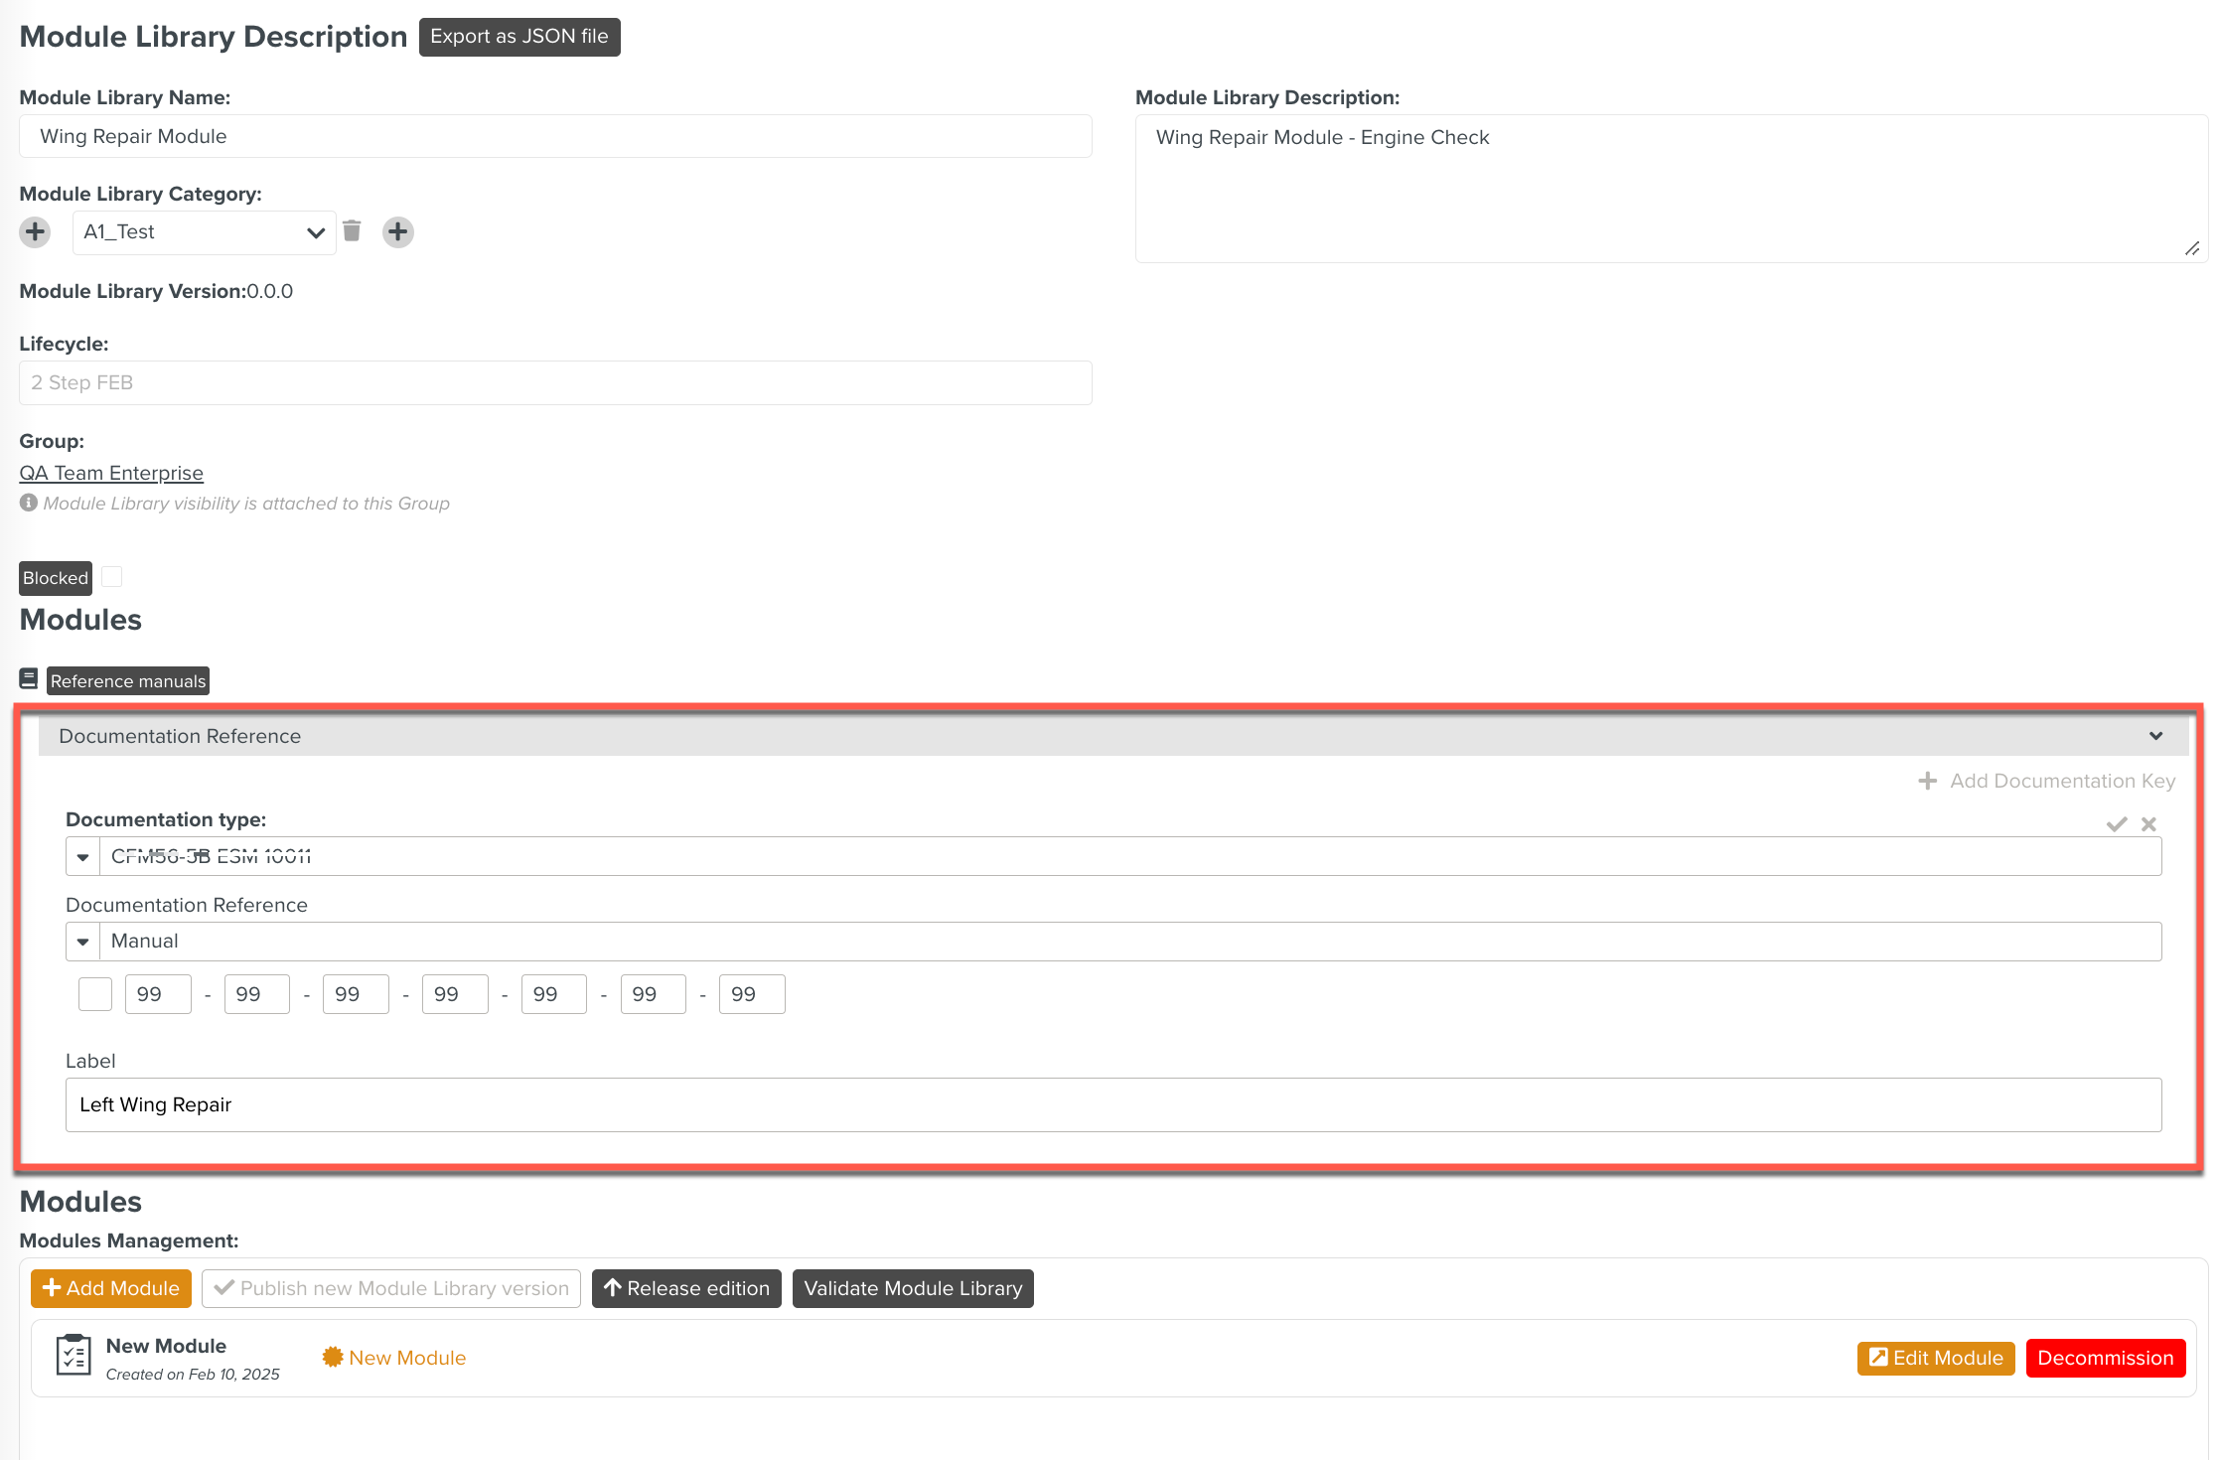Click the plus icon right of trash icon
The width and height of the screenshot is (2219, 1460).
pos(398,231)
